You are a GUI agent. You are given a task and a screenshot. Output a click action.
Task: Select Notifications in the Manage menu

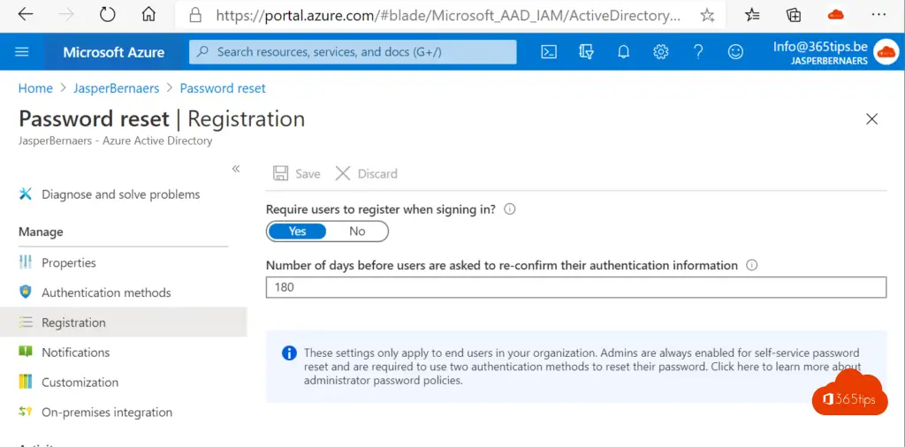(76, 352)
